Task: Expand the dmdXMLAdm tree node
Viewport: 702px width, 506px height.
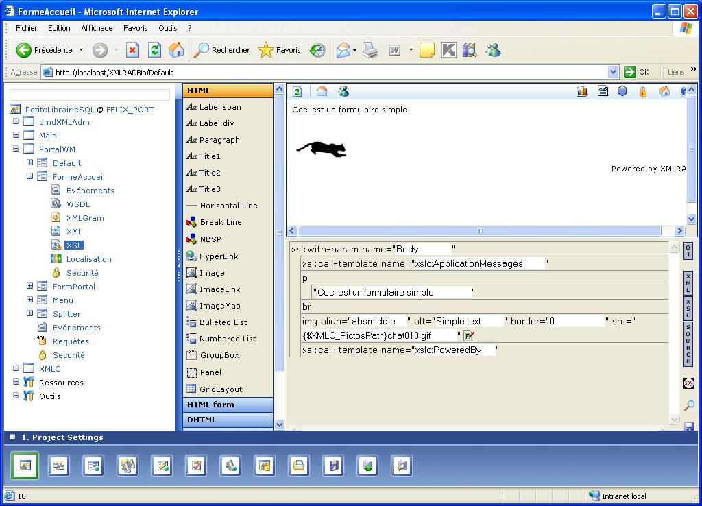Action: [x=16, y=122]
